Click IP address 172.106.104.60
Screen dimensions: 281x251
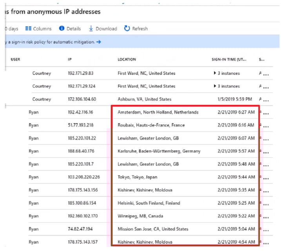click(82, 99)
